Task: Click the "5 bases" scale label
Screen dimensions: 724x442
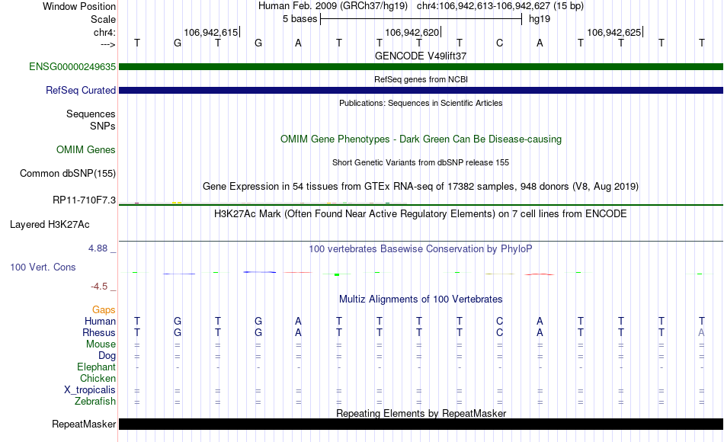Action: coord(300,19)
